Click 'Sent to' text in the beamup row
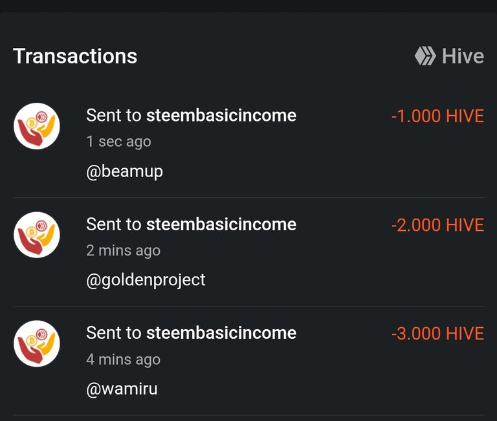This screenshot has width=497, height=421. coord(114,115)
